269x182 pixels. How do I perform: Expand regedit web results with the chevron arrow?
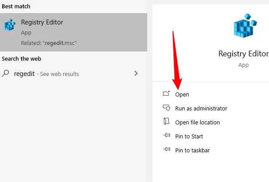click(x=136, y=73)
